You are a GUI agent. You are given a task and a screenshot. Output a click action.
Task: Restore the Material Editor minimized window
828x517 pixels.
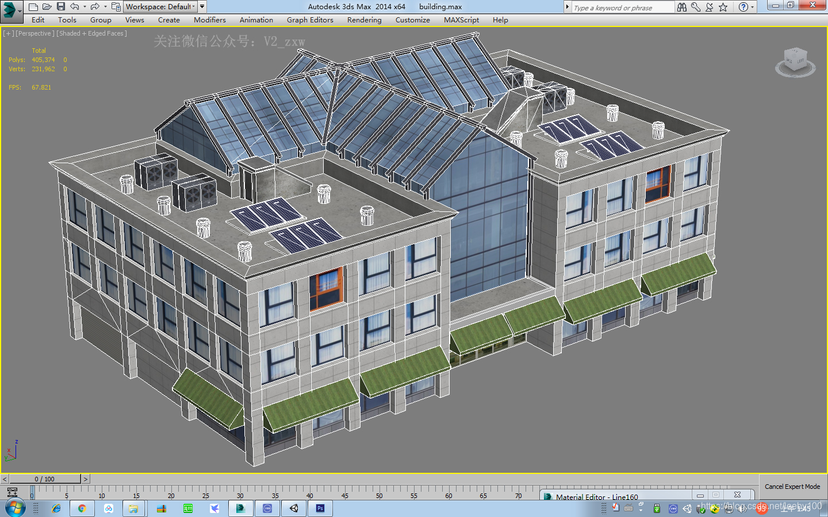(716, 495)
